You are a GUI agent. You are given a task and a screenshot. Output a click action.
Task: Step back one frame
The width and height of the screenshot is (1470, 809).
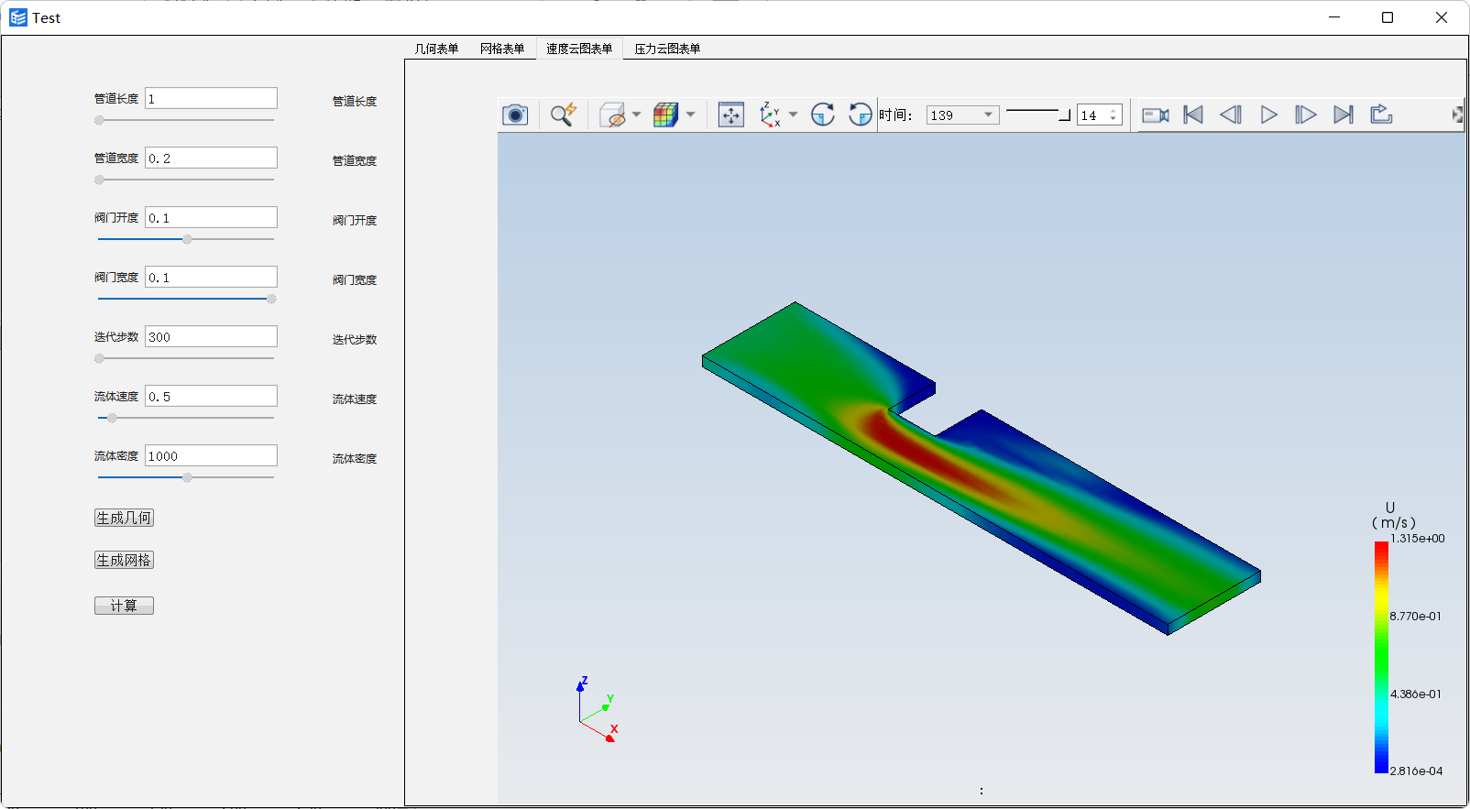click(1231, 115)
